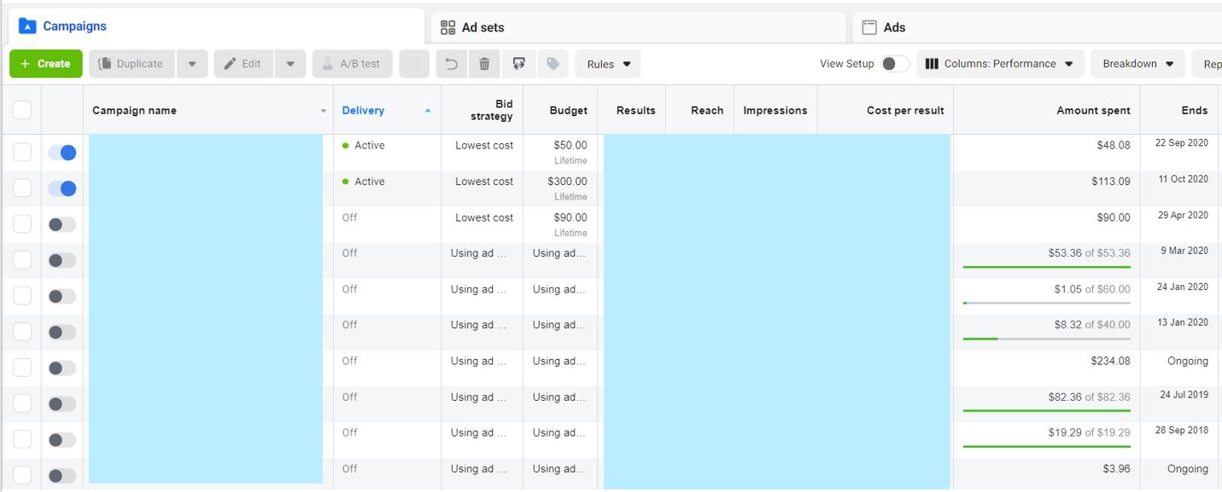
Task: Check the box for campaign ending 22 Sep 2020
Action: coord(22,153)
